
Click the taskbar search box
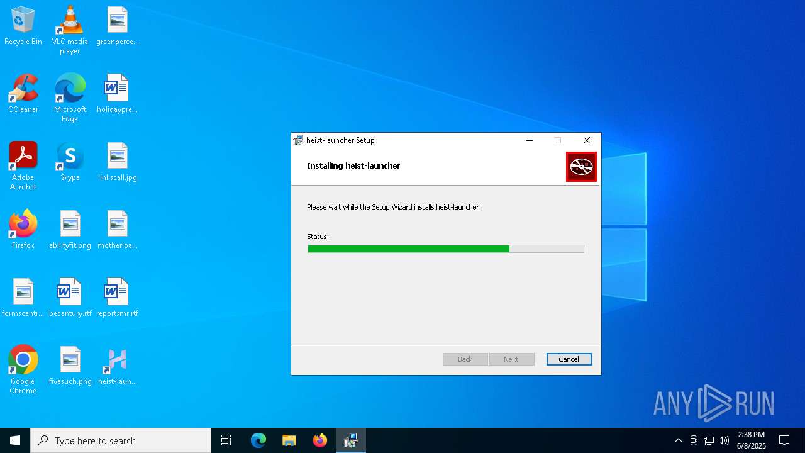[x=121, y=440]
